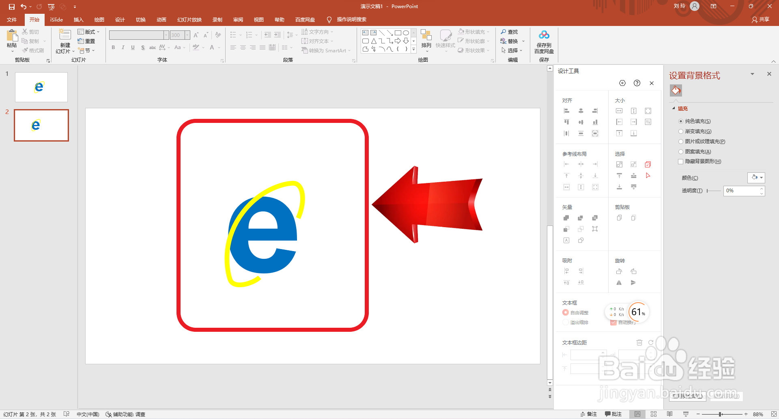
Task: Select Pattern fill (图案填充) radio
Action: pos(681,152)
